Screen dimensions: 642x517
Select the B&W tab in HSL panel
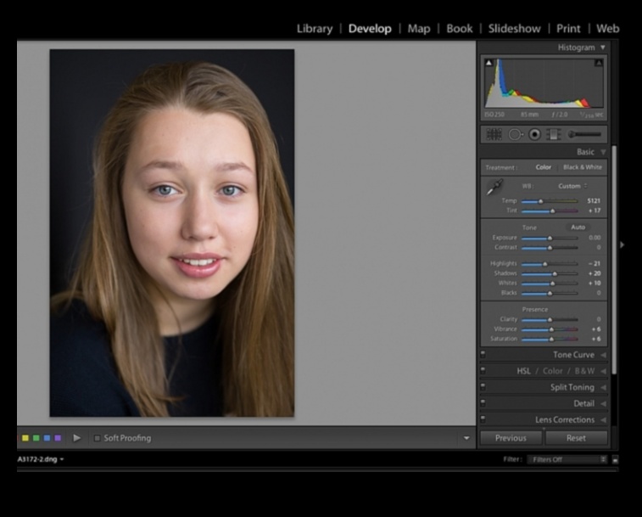click(x=584, y=371)
